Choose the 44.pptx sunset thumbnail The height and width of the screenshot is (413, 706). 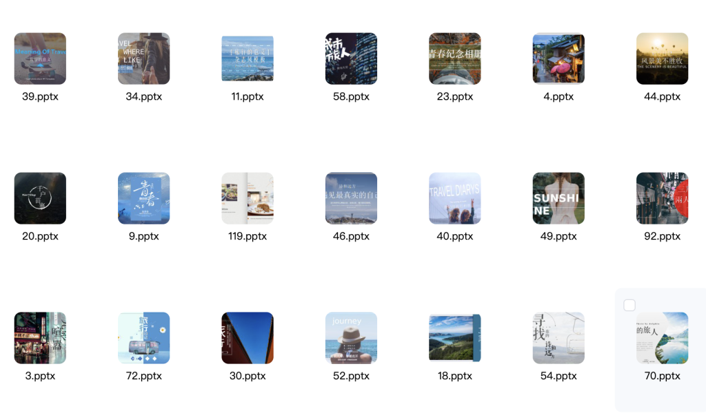(662, 59)
